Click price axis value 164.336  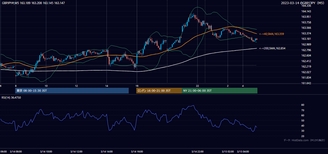(306, 6)
